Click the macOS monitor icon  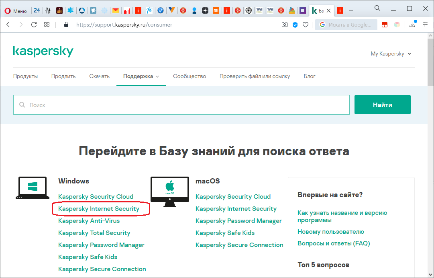tap(170, 192)
